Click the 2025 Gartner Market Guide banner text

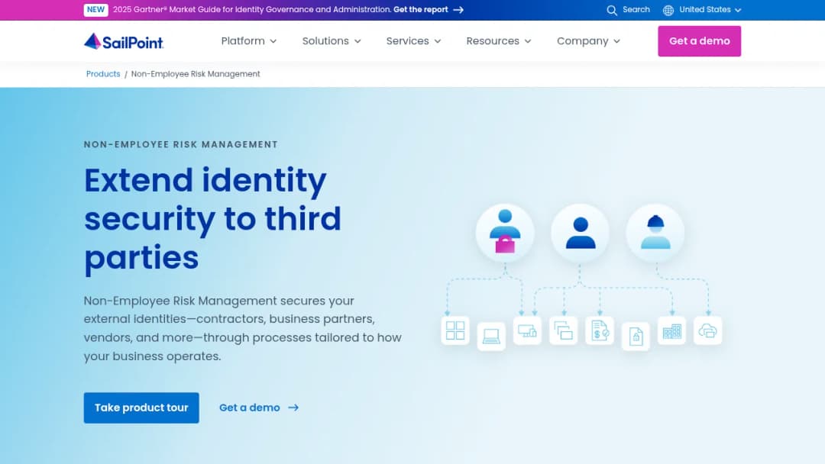tap(252, 10)
